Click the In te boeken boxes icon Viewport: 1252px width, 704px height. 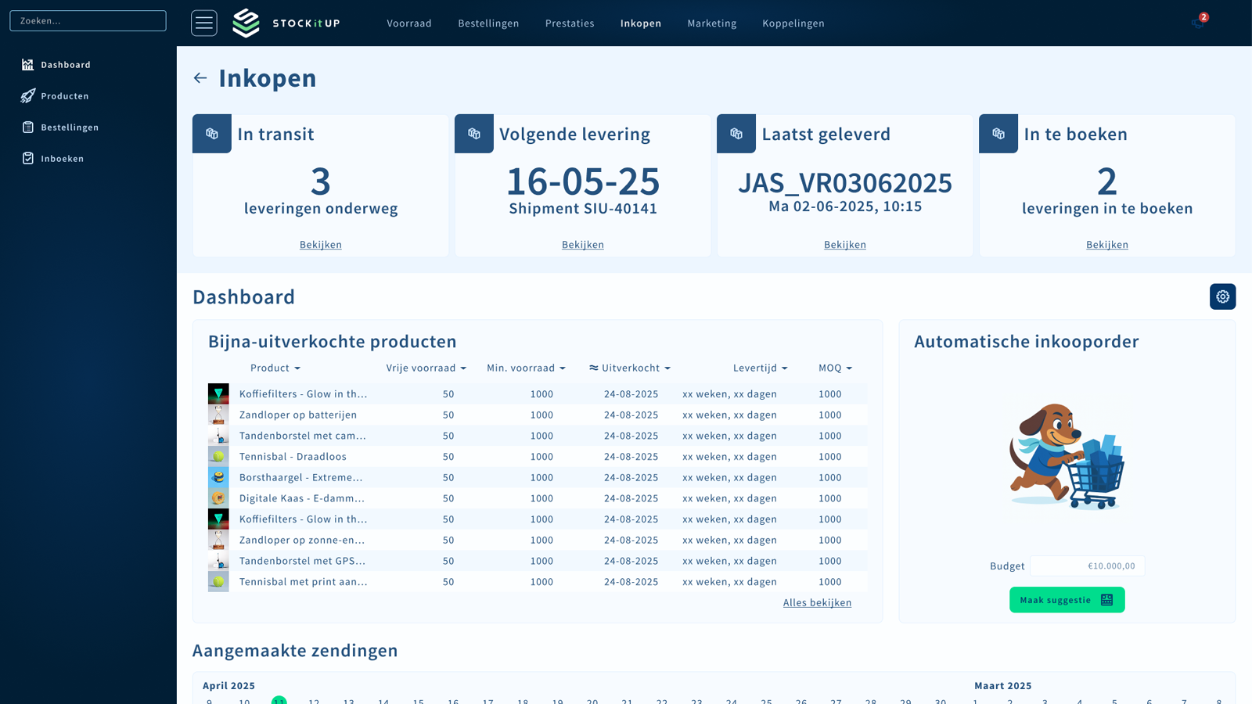(x=998, y=134)
